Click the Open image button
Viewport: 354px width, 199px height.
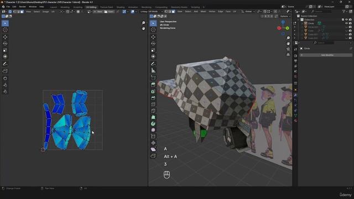click(109, 12)
